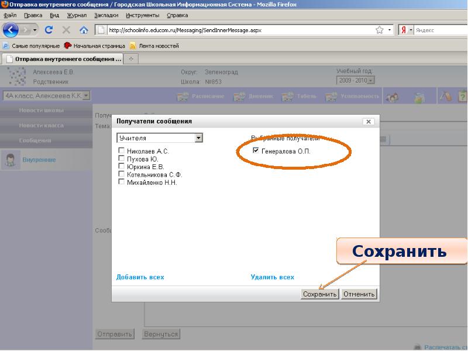Open the Закладки menu
The width and height of the screenshot is (468, 351).
pyautogui.click(x=105, y=15)
